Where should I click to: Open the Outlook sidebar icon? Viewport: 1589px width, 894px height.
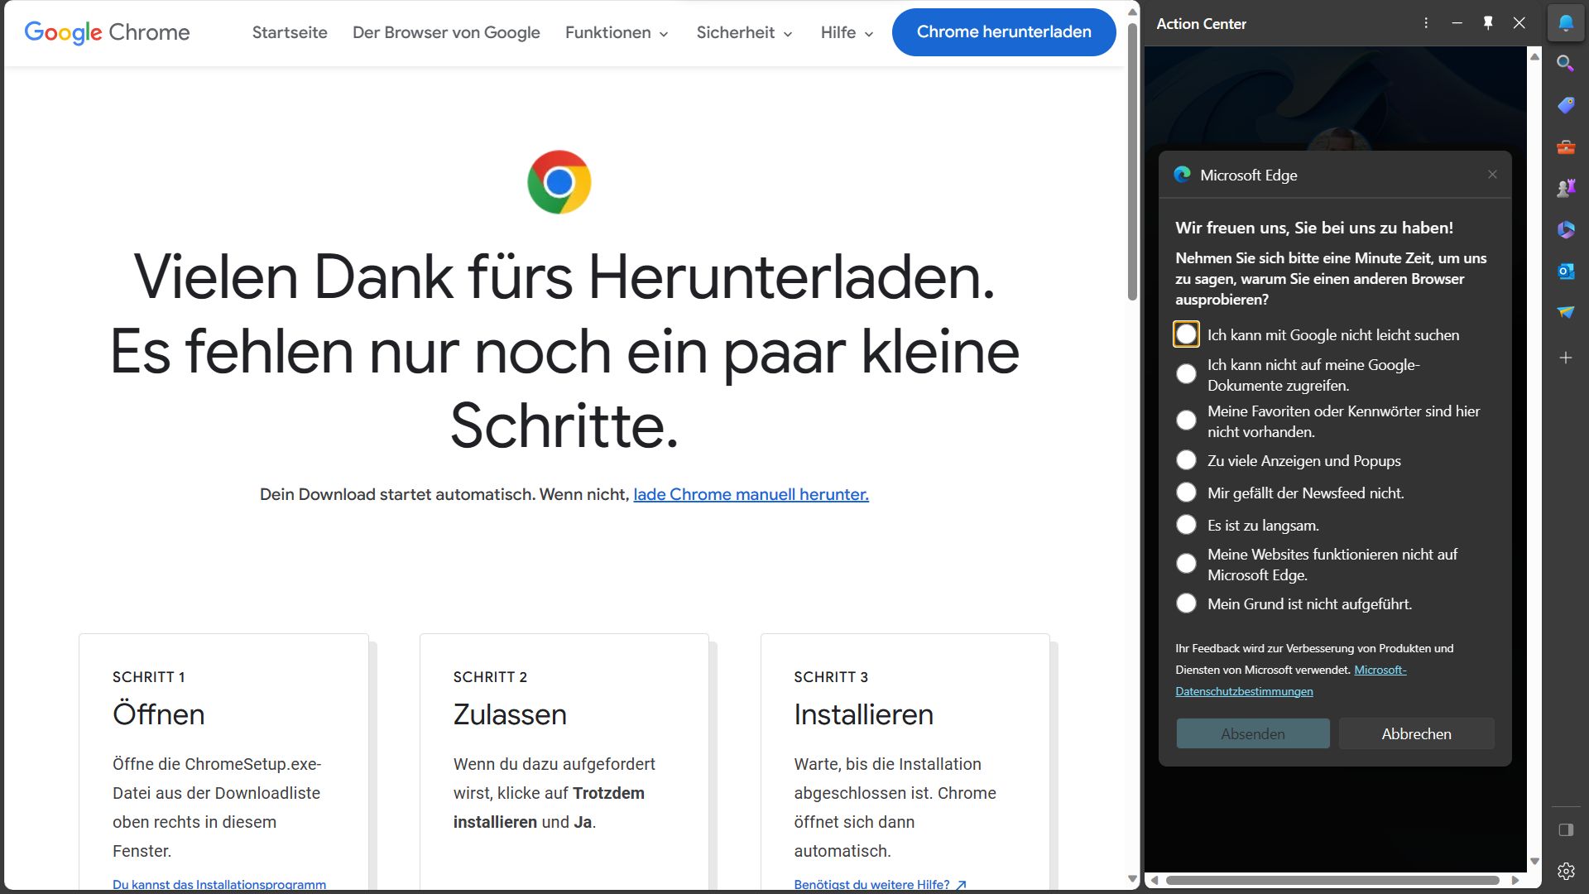point(1565,271)
